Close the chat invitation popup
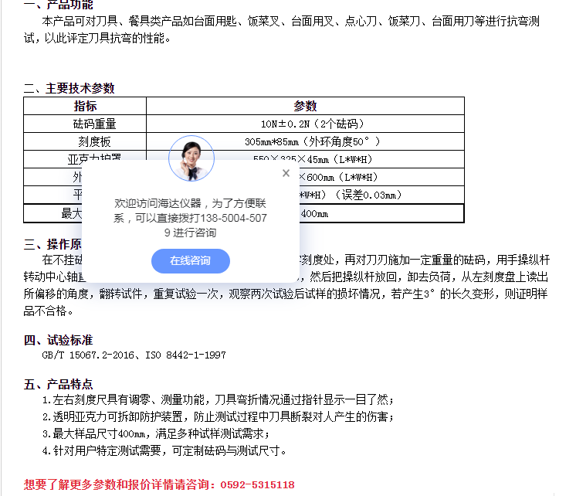The height and width of the screenshot is (496, 576). click(286, 173)
